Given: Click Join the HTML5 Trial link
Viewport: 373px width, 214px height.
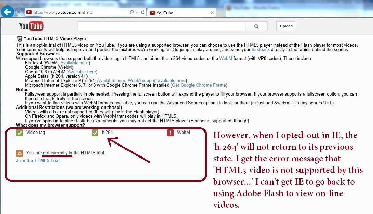Looking at the screenshot, I should point(38,160).
